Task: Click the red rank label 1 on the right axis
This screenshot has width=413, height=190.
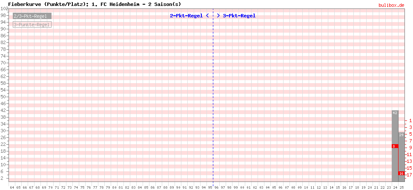Action: [x=411, y=120]
